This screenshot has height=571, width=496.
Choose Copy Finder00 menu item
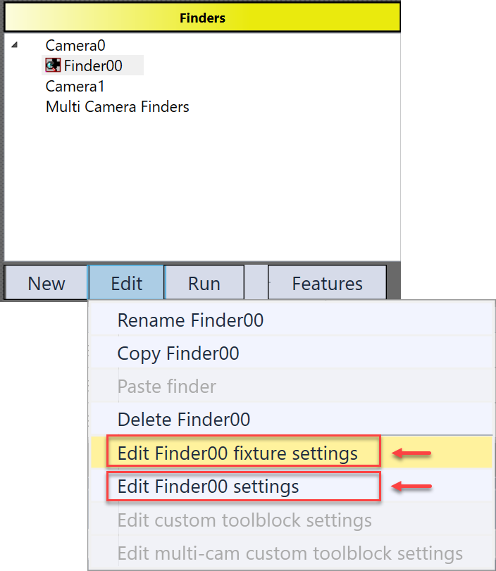178,353
